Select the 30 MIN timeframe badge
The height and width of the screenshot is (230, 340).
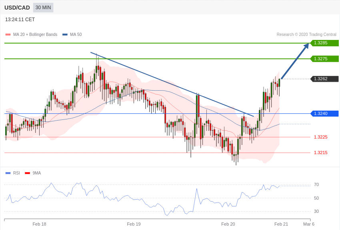point(43,8)
